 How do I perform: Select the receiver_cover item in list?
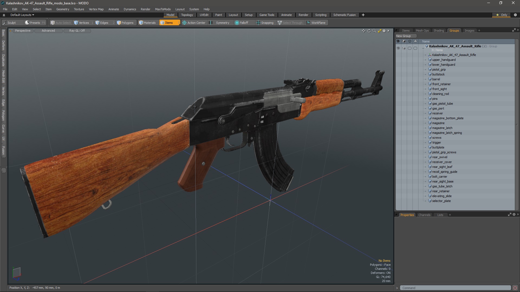[x=442, y=162]
